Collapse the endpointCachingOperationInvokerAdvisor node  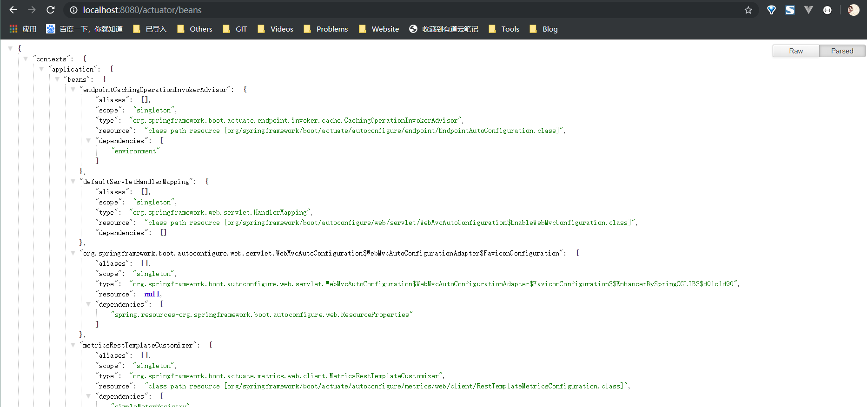coord(73,89)
